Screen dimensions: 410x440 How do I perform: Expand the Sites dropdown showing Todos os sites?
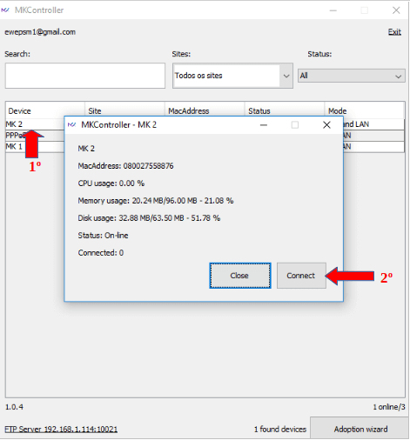click(x=232, y=76)
